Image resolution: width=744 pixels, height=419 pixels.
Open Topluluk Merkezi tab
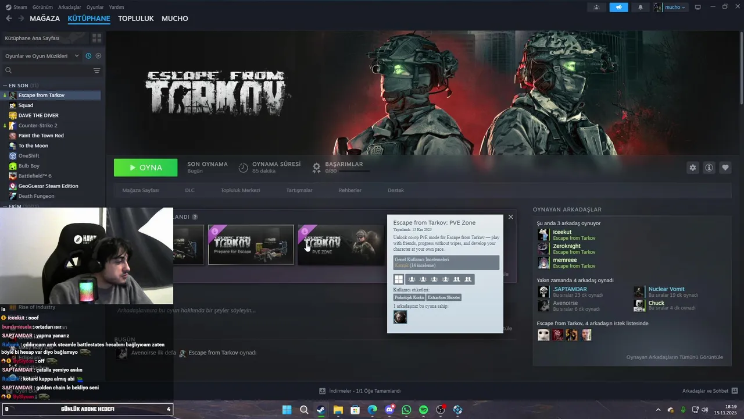coord(240,190)
